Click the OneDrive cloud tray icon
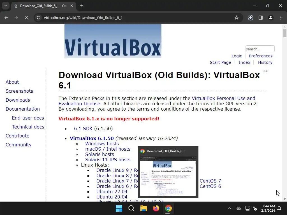This screenshot has width=287, height=215. 239,208
